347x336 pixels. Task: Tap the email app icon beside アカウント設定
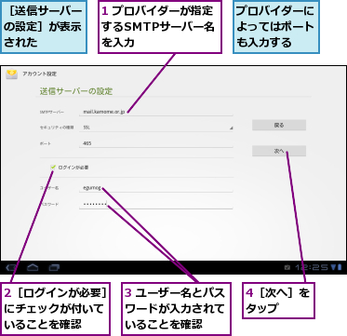coord(12,74)
